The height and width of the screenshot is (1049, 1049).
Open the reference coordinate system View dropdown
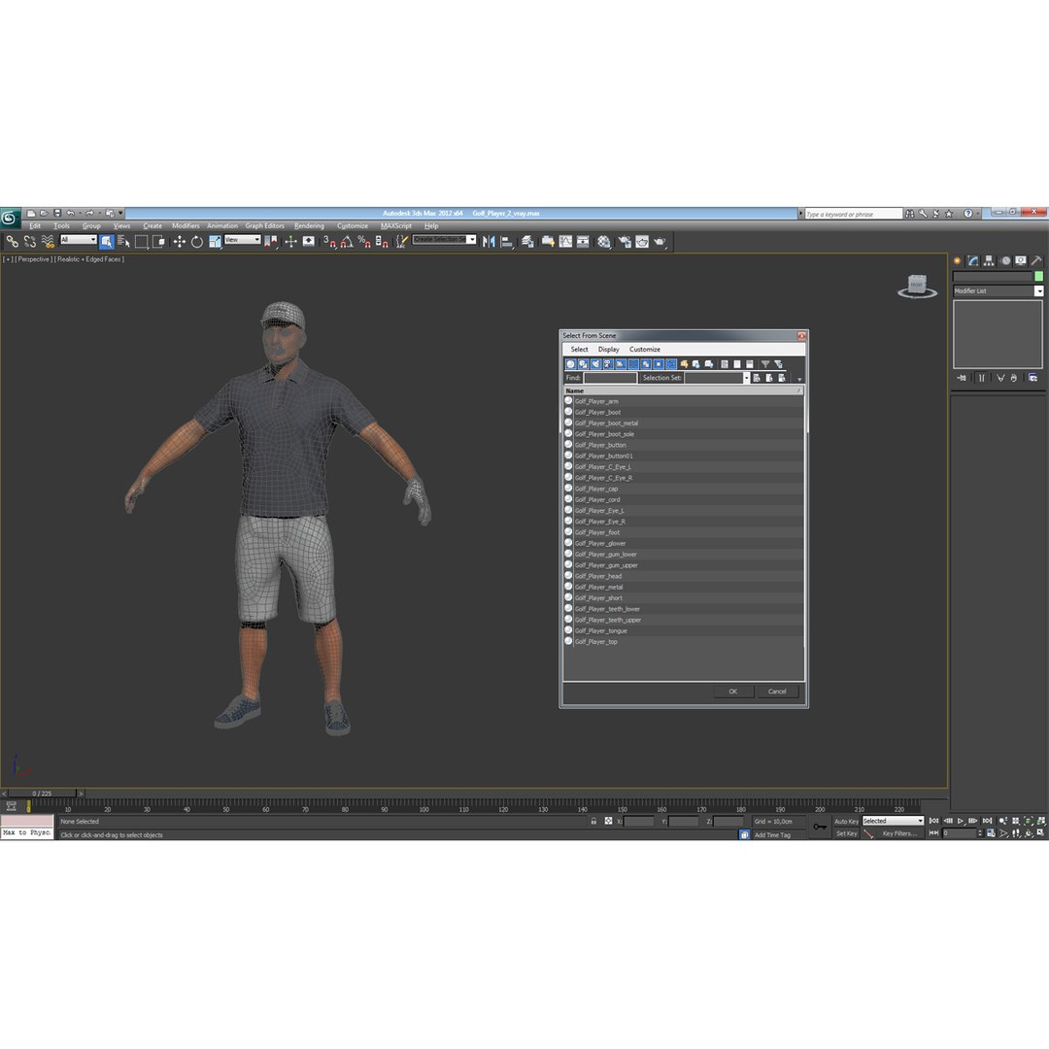point(242,240)
